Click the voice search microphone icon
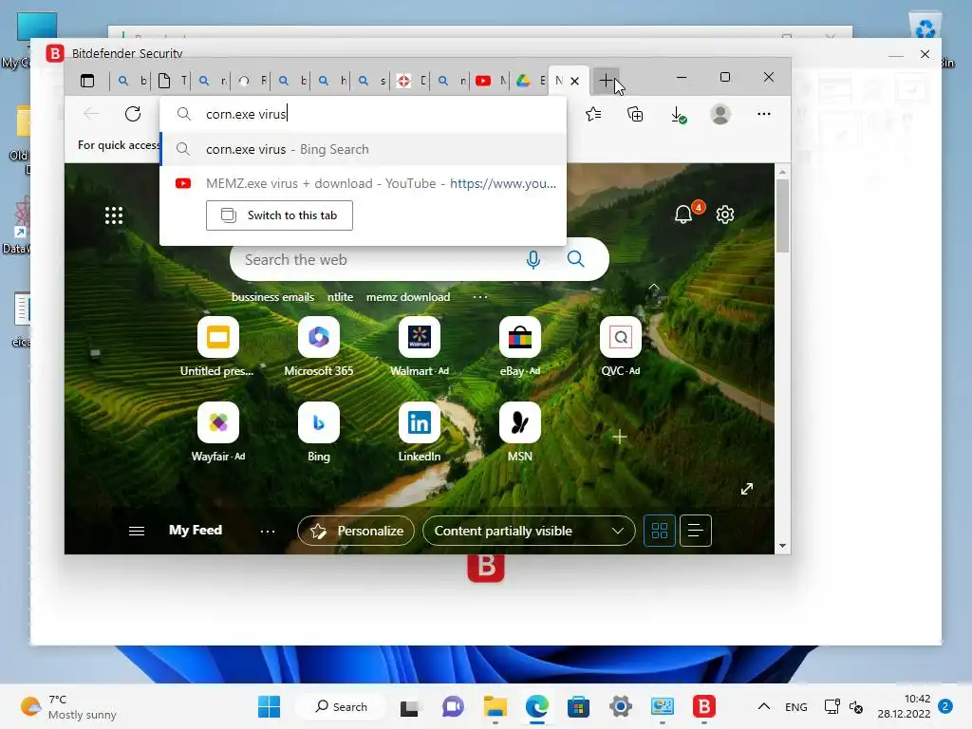 (533, 260)
